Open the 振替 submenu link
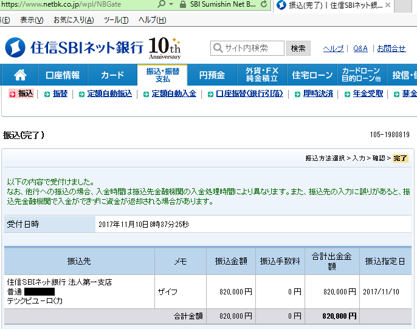417x329 pixels. point(60,93)
